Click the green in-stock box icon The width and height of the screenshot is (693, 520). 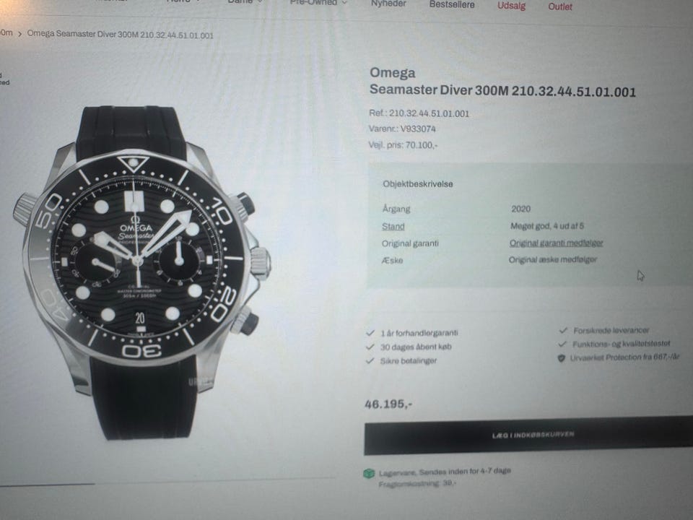pyautogui.click(x=369, y=474)
